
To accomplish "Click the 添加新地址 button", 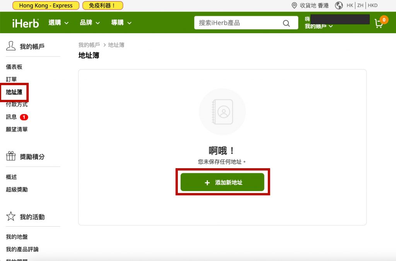I will click(222, 182).
